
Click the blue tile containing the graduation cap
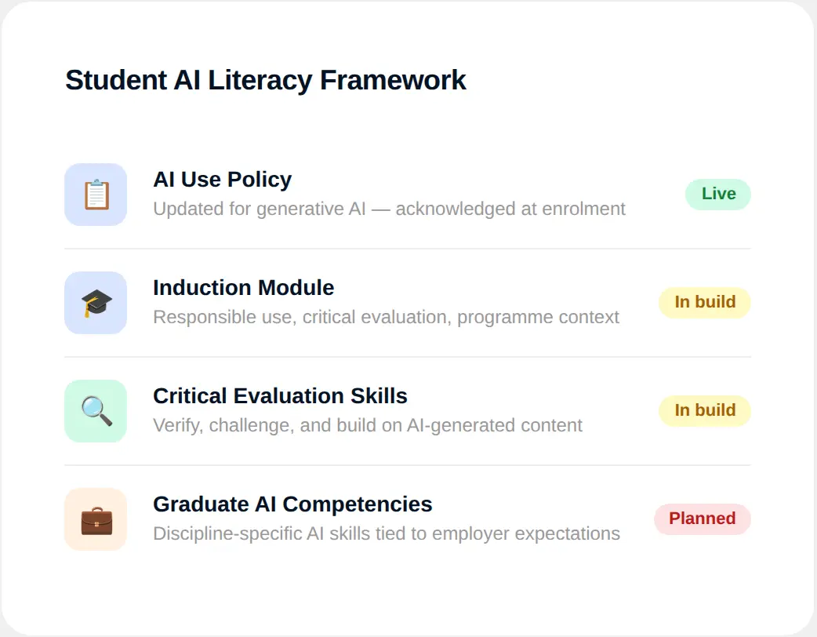[x=96, y=302]
